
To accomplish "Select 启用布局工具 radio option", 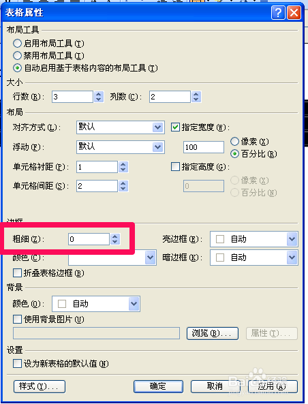I will (x=17, y=44).
